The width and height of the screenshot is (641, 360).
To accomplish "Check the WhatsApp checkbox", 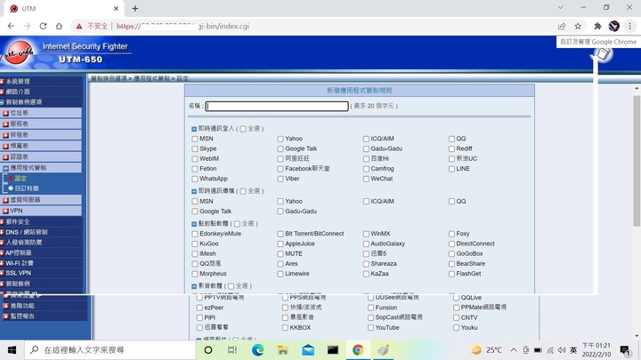I will 195,179.
